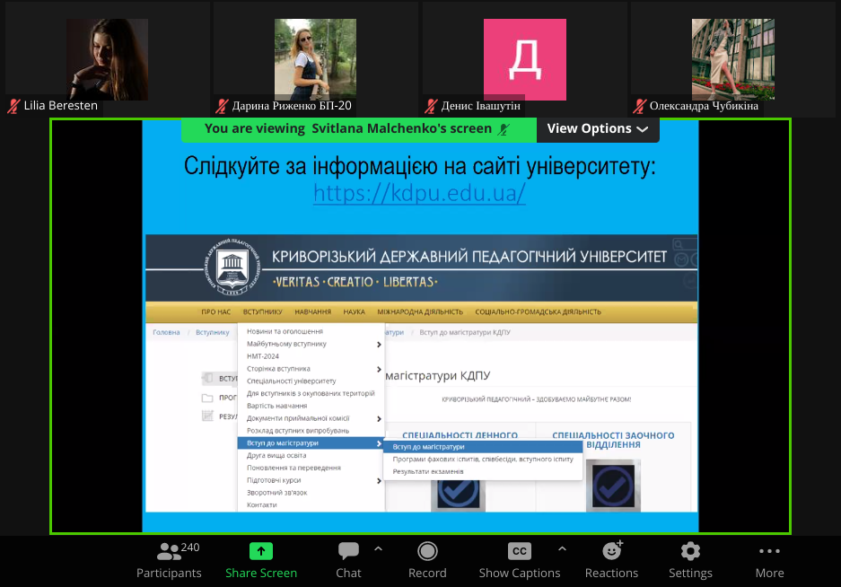Click the muted mic icon in screen-share banner
This screenshot has height=587, width=841.
pyautogui.click(x=504, y=129)
